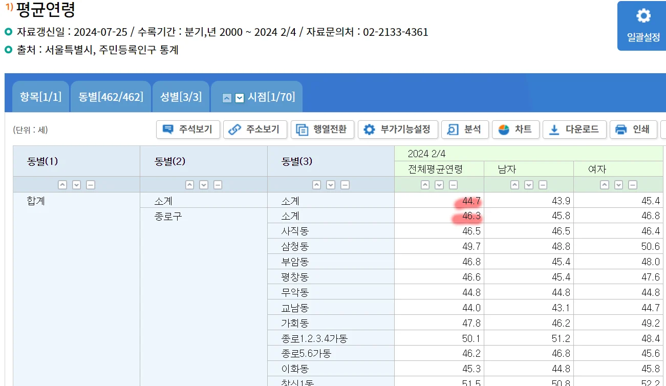Reset 여자 column sorting with minus icon
The width and height of the screenshot is (666, 386).
tap(633, 185)
